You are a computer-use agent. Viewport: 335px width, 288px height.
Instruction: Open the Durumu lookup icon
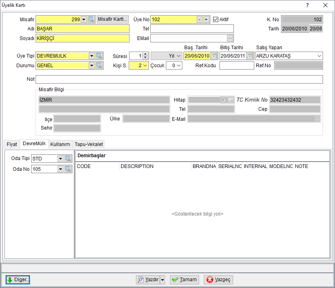[x=99, y=66]
